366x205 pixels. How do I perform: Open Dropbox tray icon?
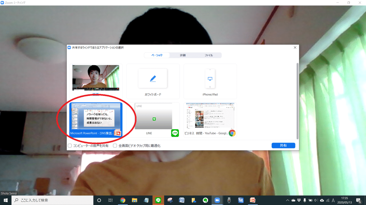pos(299,200)
